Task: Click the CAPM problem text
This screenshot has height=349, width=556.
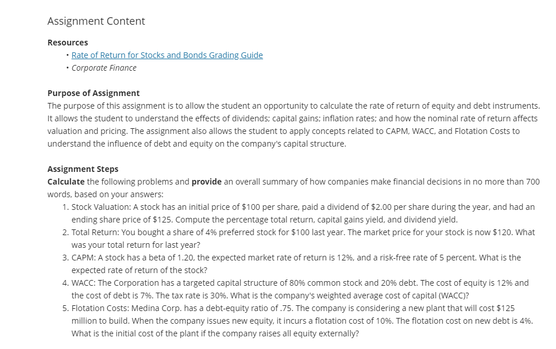Action: pyautogui.click(x=296, y=264)
